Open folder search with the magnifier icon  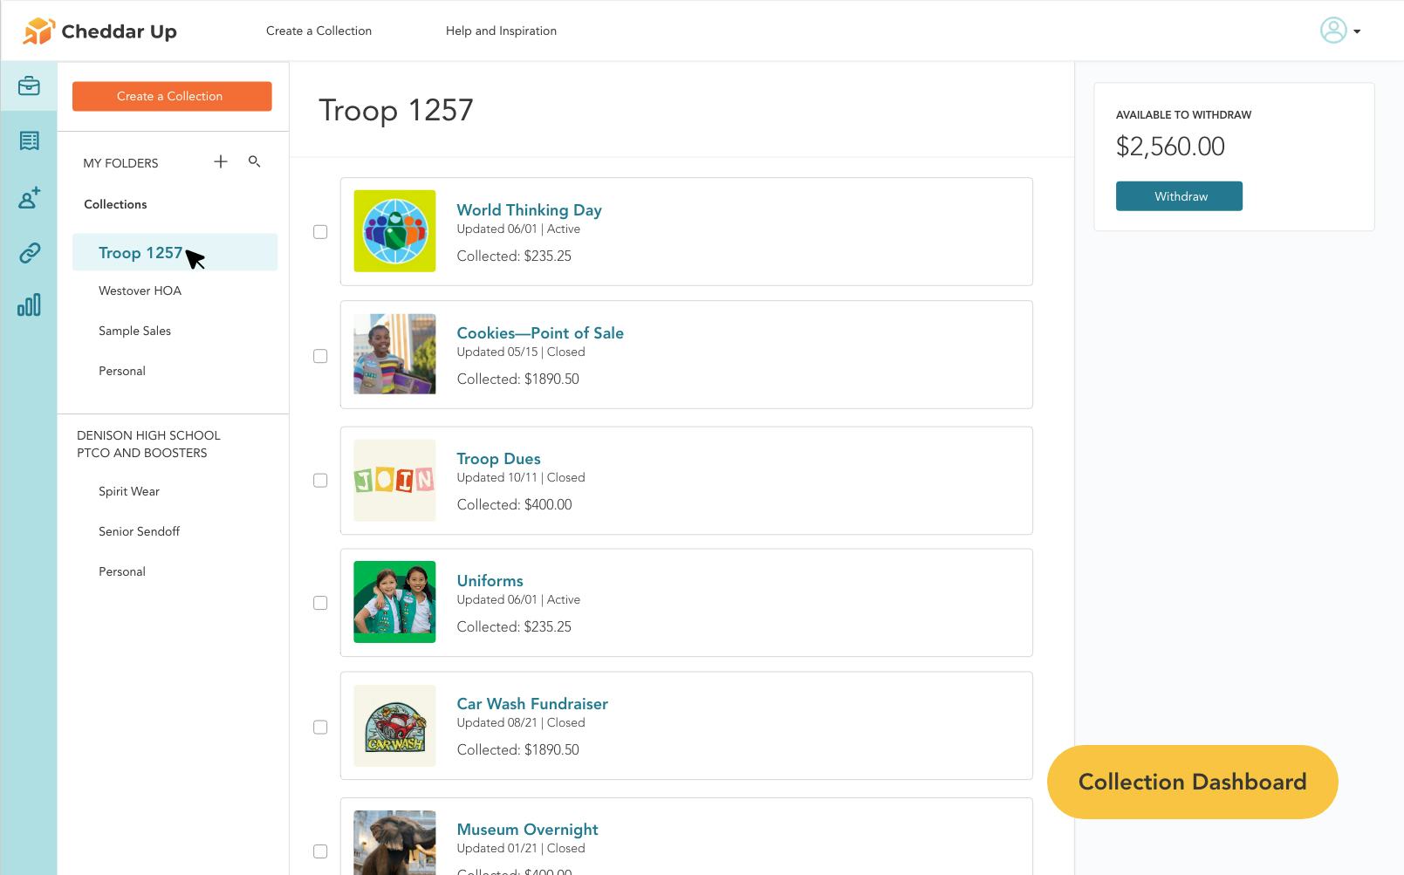(254, 162)
